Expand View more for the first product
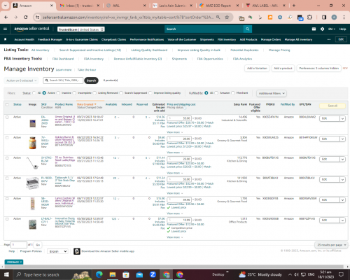Screen dimensions: 350x280 [x=174, y=132]
